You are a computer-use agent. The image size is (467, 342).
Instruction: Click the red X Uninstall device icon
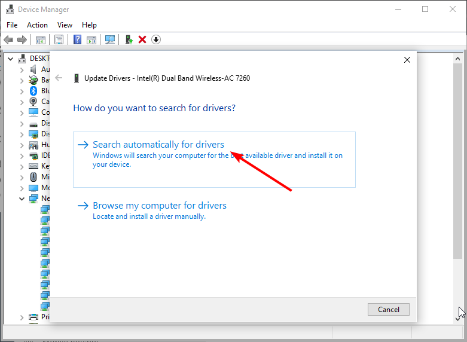pos(142,39)
